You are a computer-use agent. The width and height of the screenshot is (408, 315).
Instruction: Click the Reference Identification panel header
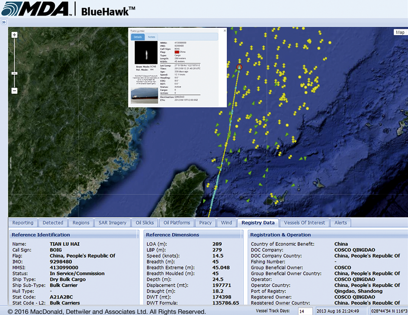[x=74, y=235]
